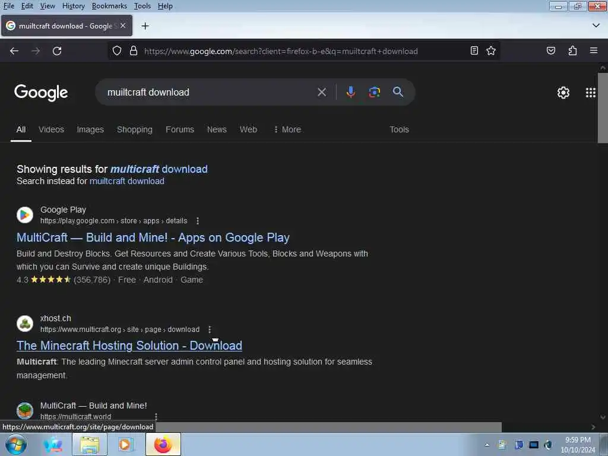Open File Explorer from taskbar
The width and height of the screenshot is (608, 456).
click(x=90, y=444)
